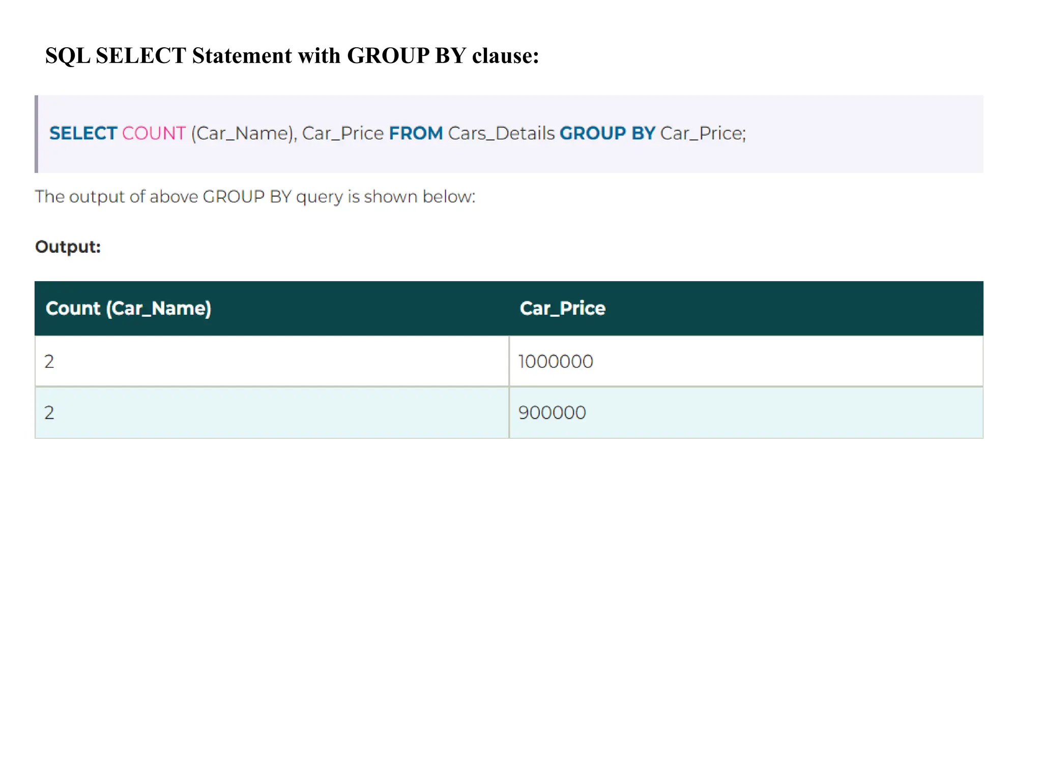Click the sentence 'The output of above GROUP BY query'
Image resolution: width=1042 pixels, height=781 pixels.
pos(255,196)
